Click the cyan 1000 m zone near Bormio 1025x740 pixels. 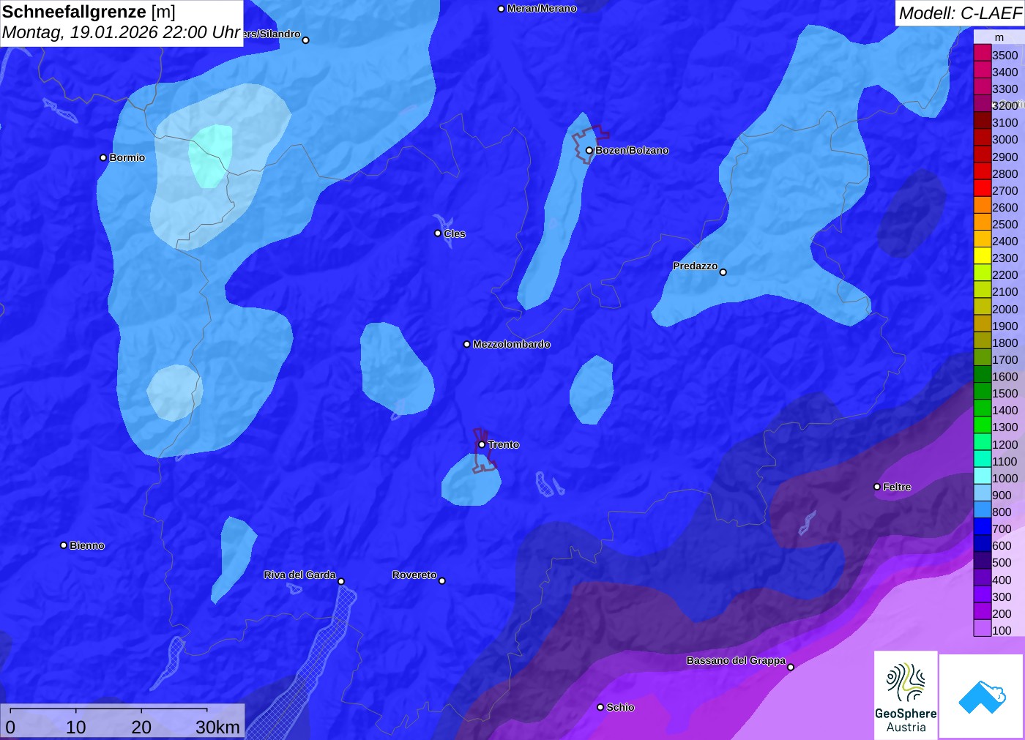pos(210,156)
